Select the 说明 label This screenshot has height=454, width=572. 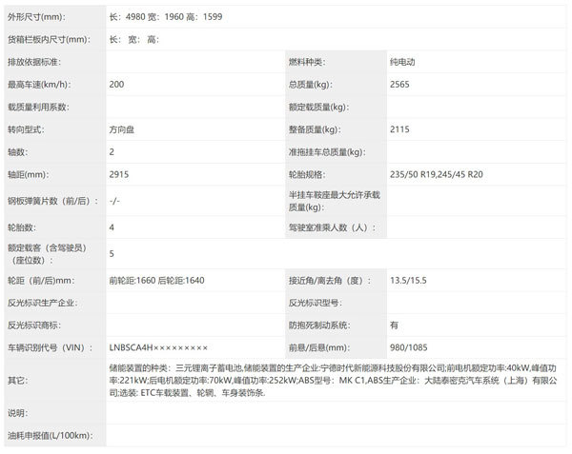point(18,413)
